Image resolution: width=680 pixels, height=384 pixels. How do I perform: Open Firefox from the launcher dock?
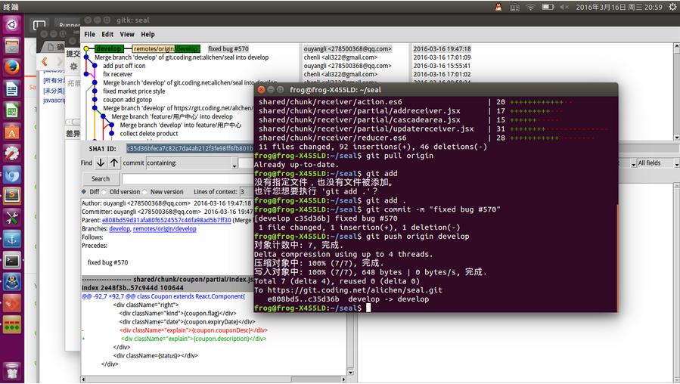[x=11, y=67]
